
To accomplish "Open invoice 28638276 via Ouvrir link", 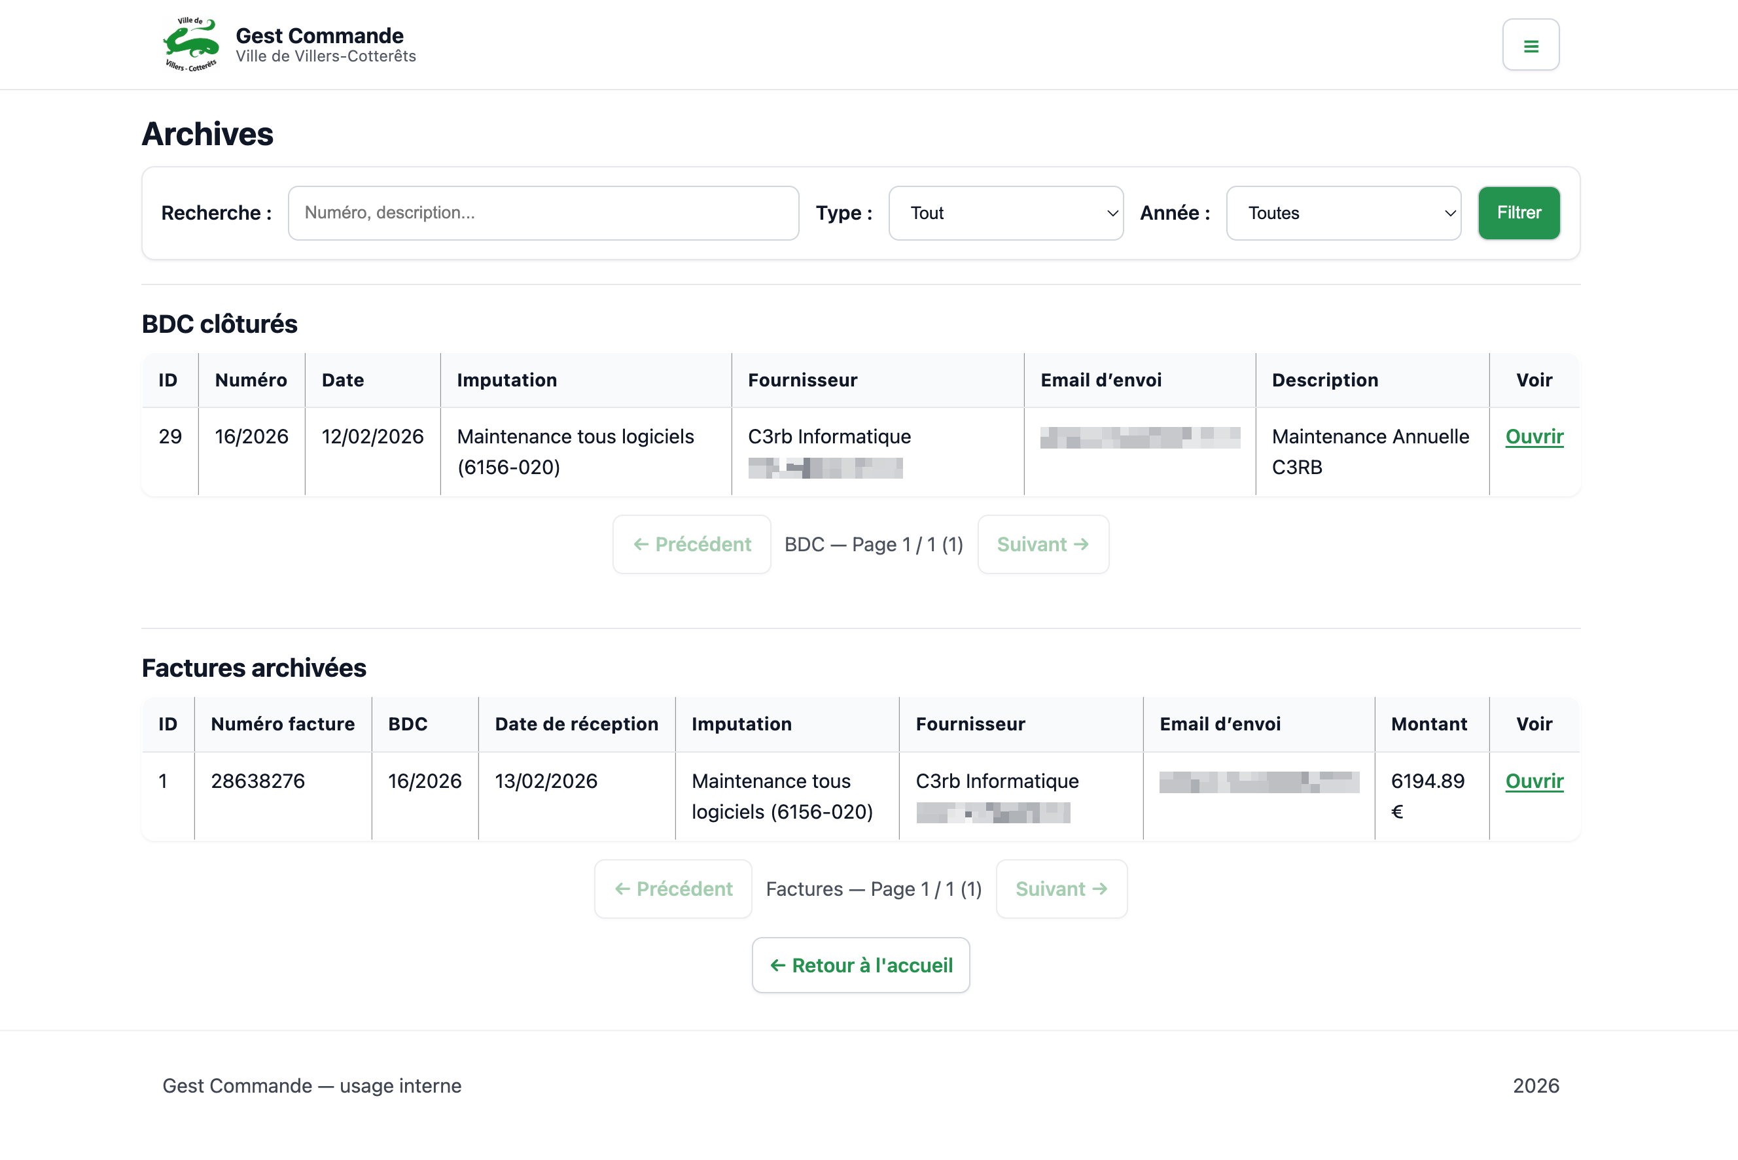I will tap(1534, 781).
